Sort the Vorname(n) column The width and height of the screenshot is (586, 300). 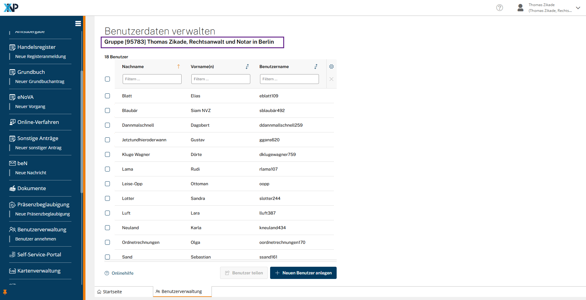point(247,67)
